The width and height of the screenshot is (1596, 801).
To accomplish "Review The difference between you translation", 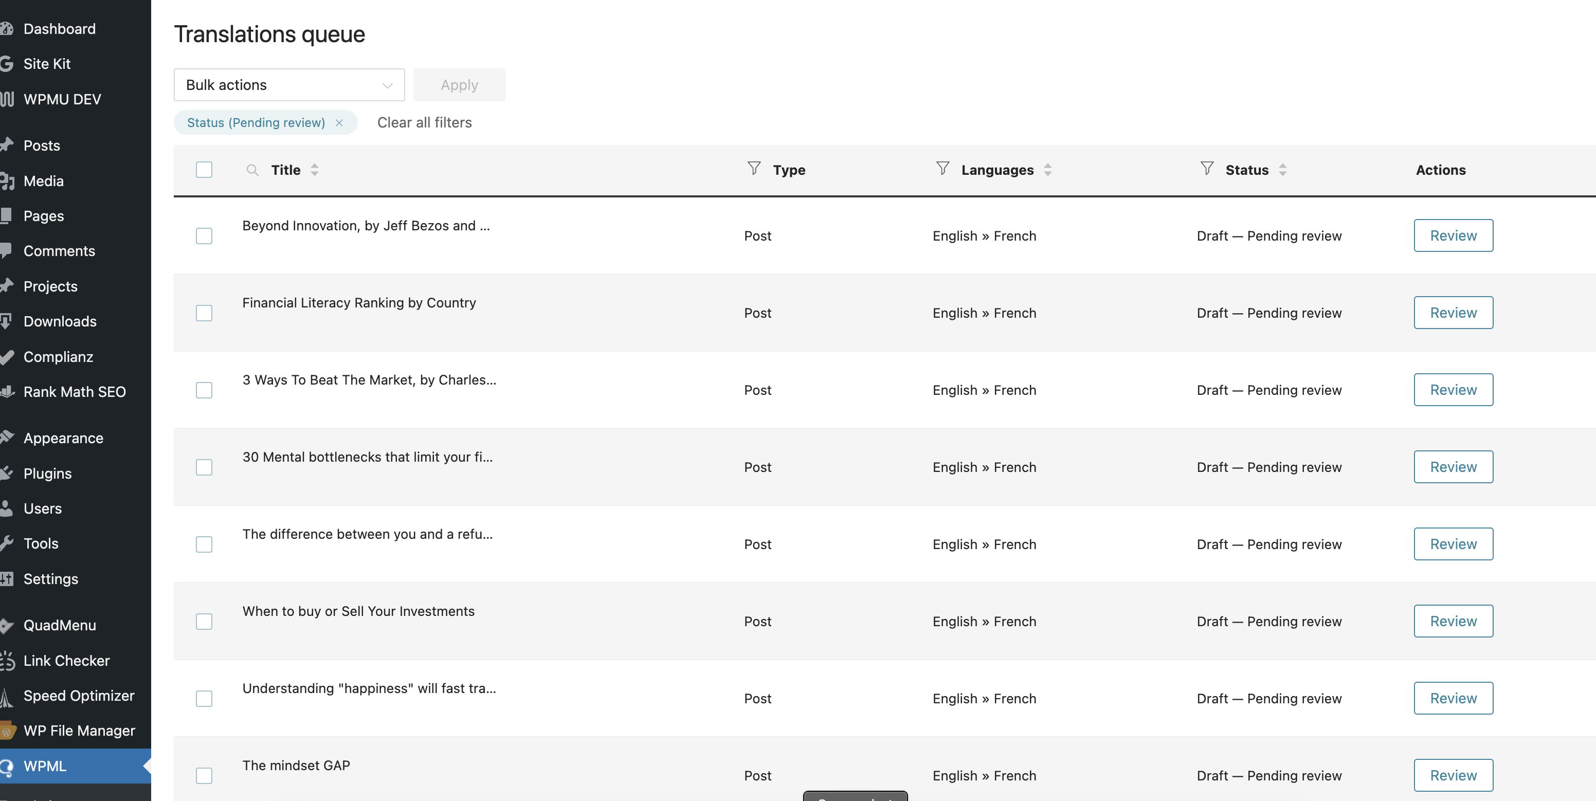I will coord(1454,544).
